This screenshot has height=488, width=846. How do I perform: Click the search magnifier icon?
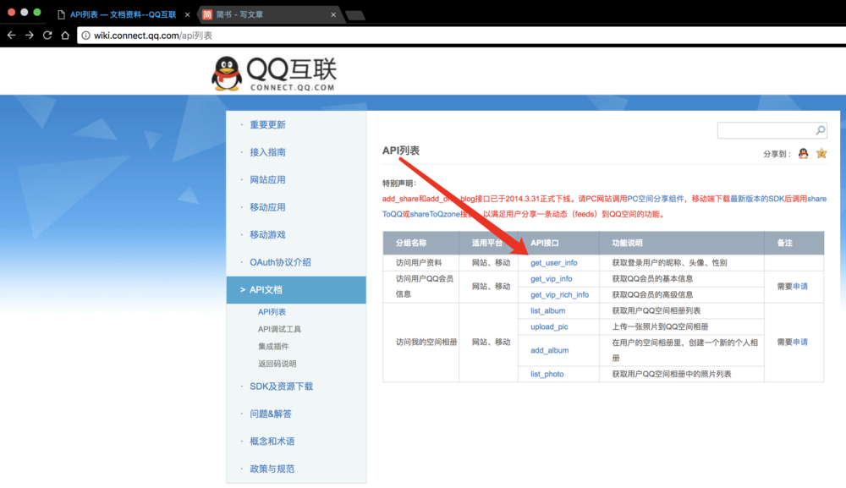coord(820,130)
